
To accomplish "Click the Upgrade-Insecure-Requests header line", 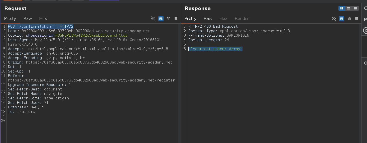I will click(39, 85).
